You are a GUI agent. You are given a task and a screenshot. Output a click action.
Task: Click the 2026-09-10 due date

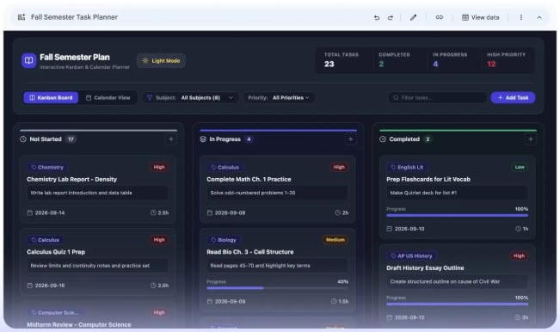[406, 229]
